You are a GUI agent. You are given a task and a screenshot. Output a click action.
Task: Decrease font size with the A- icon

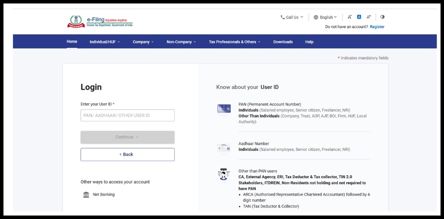(x=350, y=17)
